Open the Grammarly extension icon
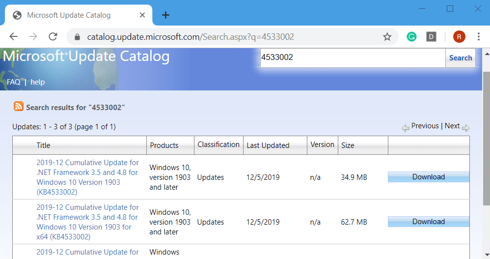 click(x=411, y=37)
